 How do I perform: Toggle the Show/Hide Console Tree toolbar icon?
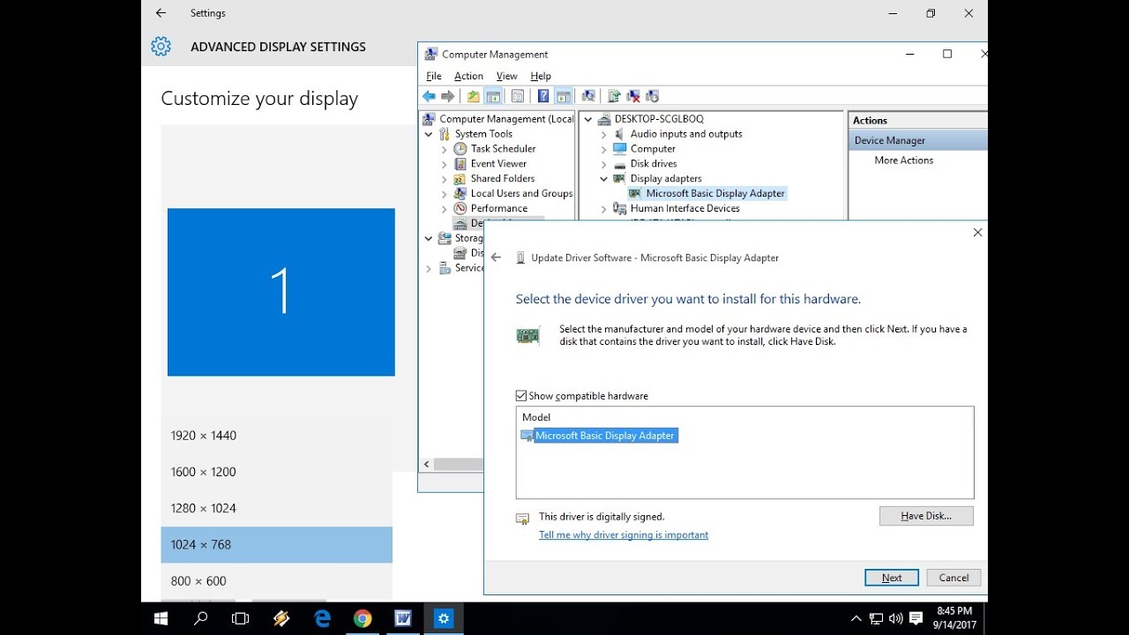494,96
